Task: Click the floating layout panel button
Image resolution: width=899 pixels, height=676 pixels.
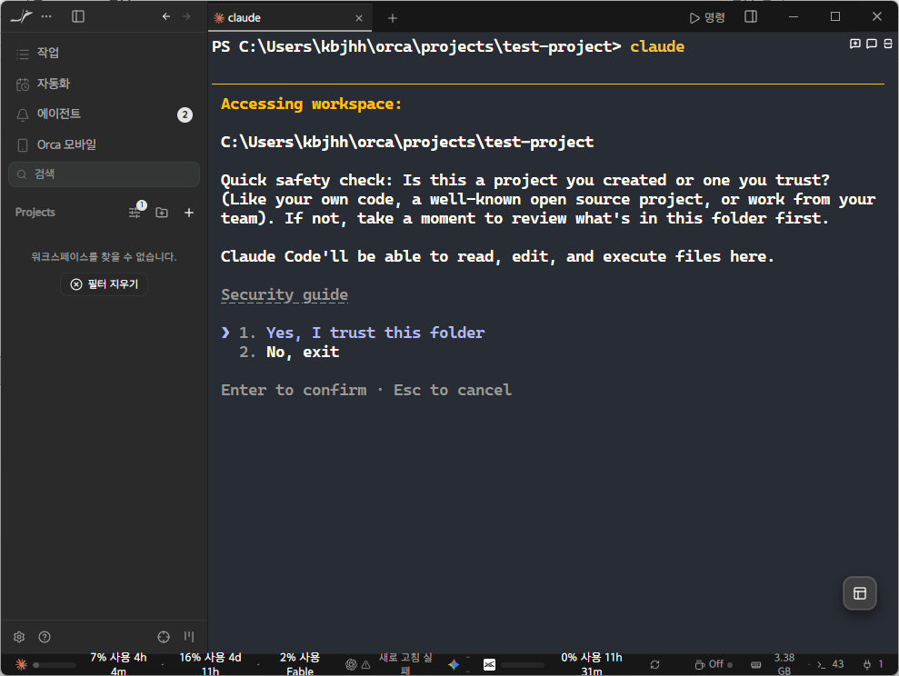Action: (x=859, y=593)
